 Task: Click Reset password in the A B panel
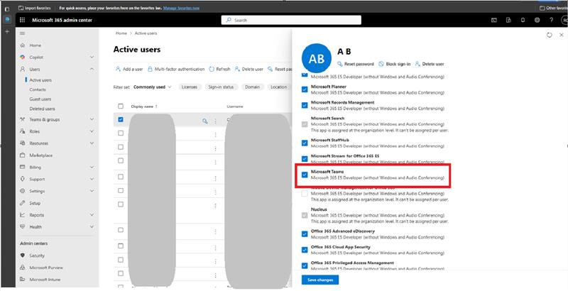pyautogui.click(x=356, y=64)
